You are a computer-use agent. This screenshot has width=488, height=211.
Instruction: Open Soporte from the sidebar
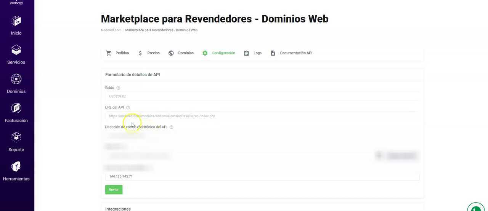[16, 137]
